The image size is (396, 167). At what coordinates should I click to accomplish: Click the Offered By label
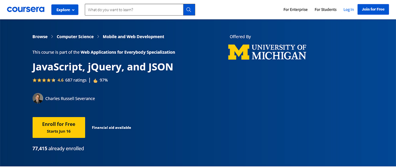[240, 37]
